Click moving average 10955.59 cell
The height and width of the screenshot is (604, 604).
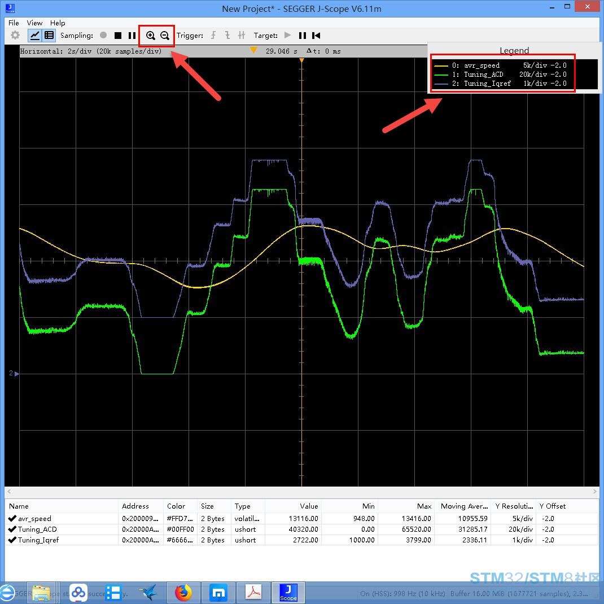click(462, 519)
